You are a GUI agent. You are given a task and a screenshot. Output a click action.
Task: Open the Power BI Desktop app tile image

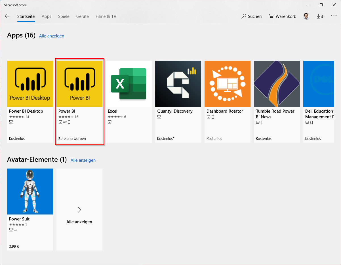click(30, 84)
